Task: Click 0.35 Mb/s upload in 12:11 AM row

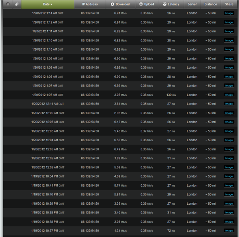Action: 147,104
